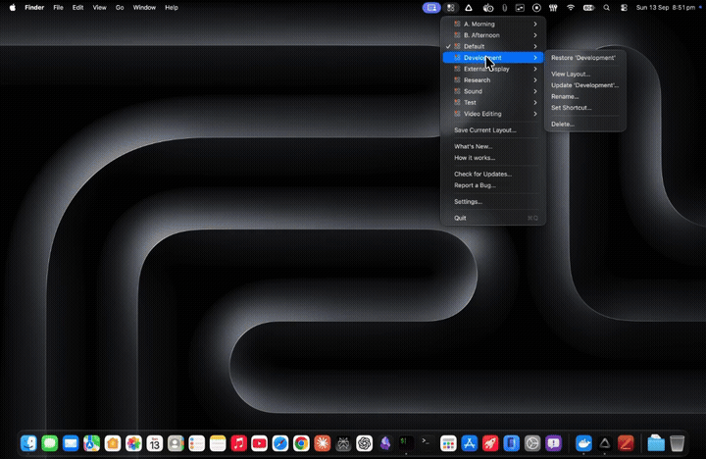The width and height of the screenshot is (706, 459).
Task: Expand the Sound submenu arrow
Action: pyautogui.click(x=535, y=91)
